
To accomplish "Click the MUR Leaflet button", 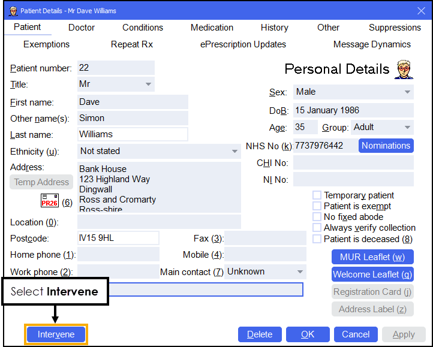I will point(372,257).
